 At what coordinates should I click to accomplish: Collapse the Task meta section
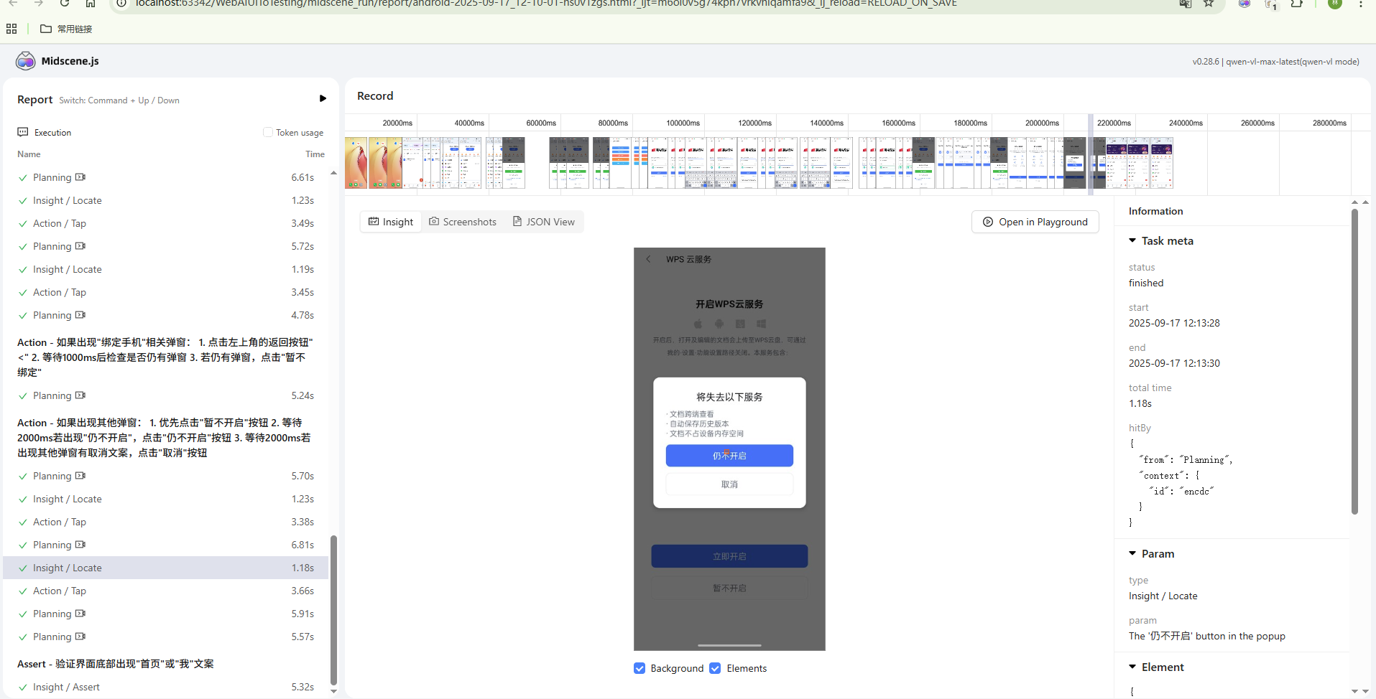pos(1132,240)
